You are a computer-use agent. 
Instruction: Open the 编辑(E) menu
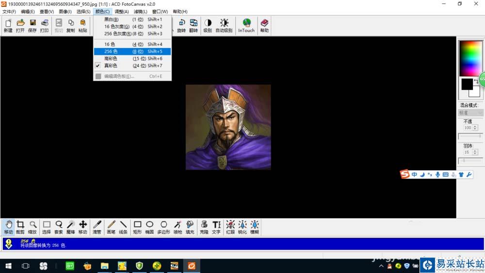[28, 12]
